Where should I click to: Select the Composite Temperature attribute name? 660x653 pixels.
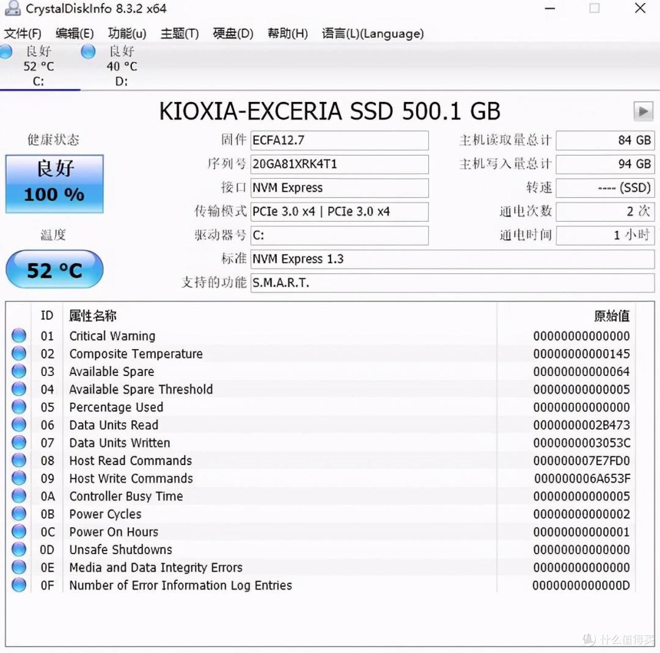[x=136, y=353]
